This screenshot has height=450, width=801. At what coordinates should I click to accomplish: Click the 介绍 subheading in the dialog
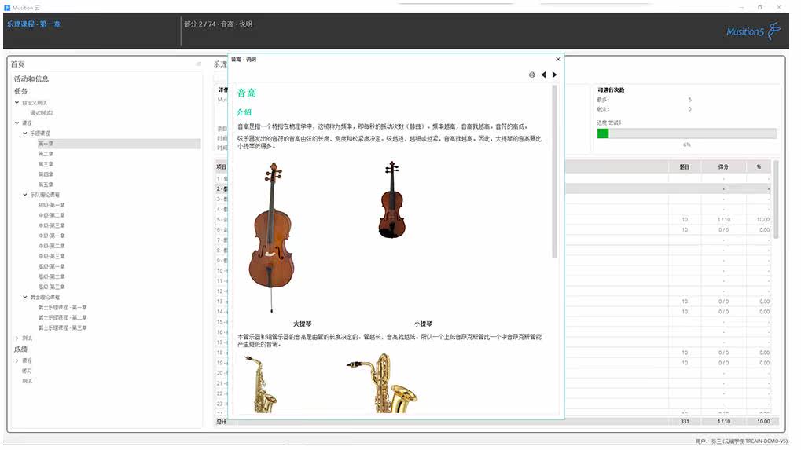coord(244,112)
